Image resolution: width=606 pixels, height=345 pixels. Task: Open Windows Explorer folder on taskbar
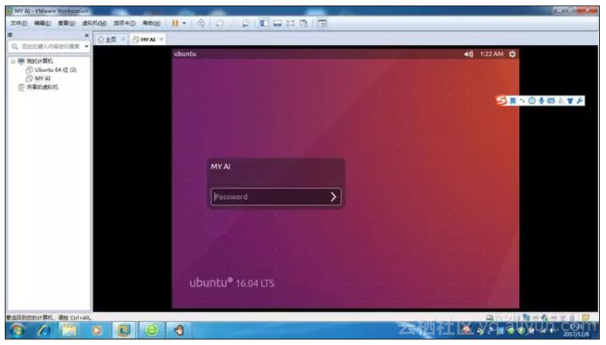pyautogui.click(x=70, y=330)
